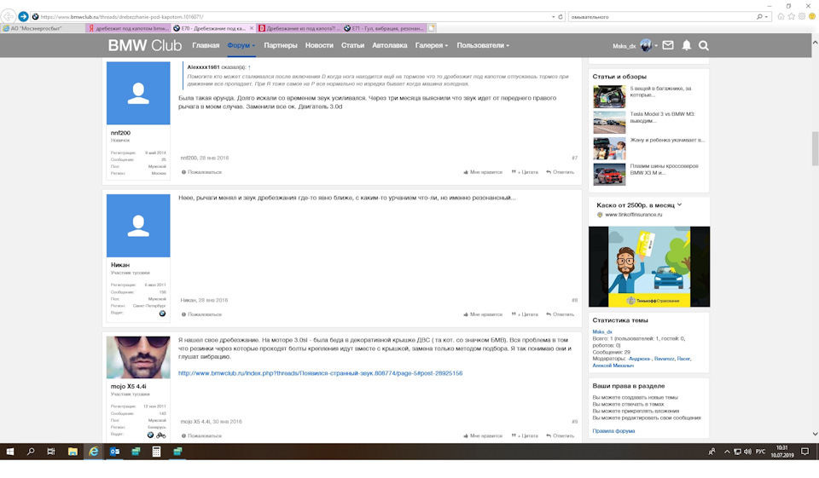Click the browser back arrow button
The height and width of the screenshot is (478, 819).
(9, 17)
